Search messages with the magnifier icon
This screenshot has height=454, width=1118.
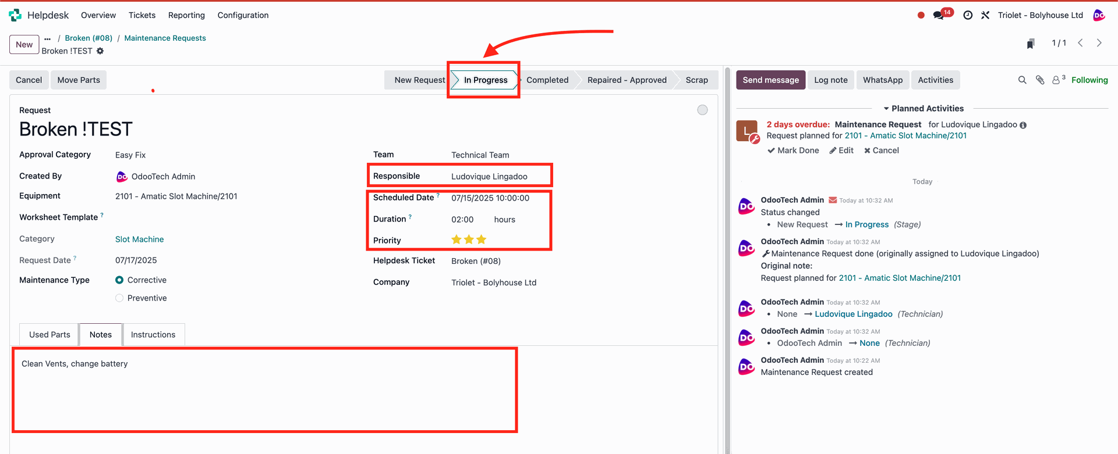coord(1022,80)
